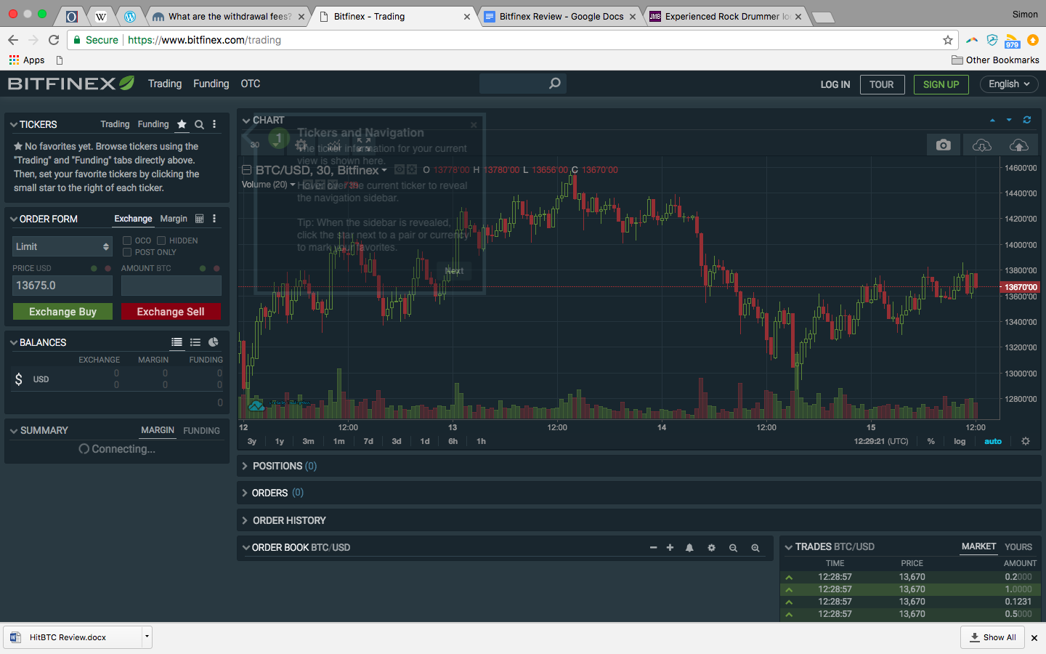This screenshot has width=1046, height=654.
Task: Toggle auto scale on chart
Action: [993, 441]
